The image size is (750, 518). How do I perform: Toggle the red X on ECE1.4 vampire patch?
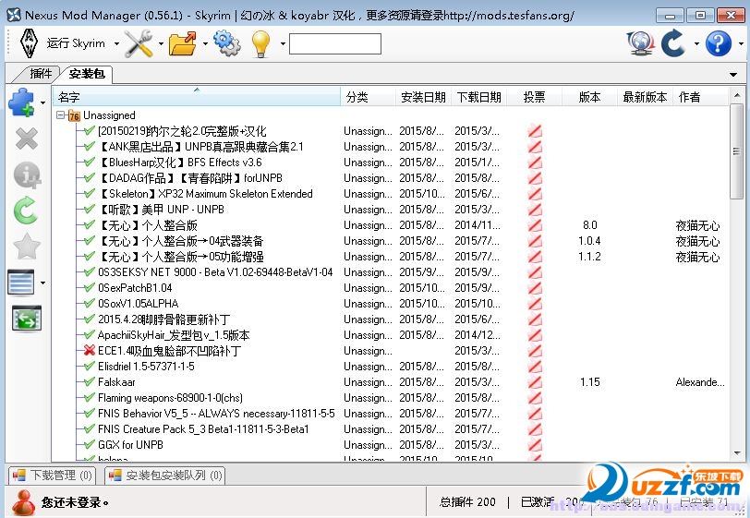coord(89,351)
